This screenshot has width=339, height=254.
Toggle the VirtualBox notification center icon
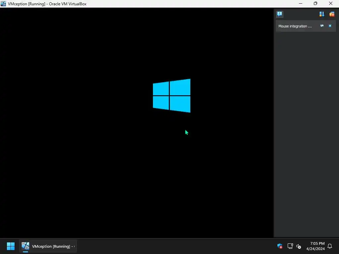279,14
